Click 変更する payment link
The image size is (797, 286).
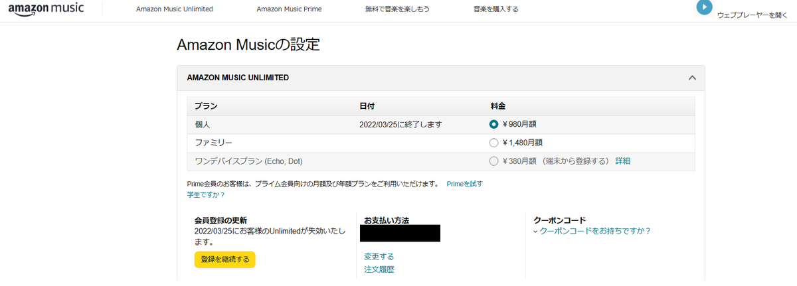point(379,257)
